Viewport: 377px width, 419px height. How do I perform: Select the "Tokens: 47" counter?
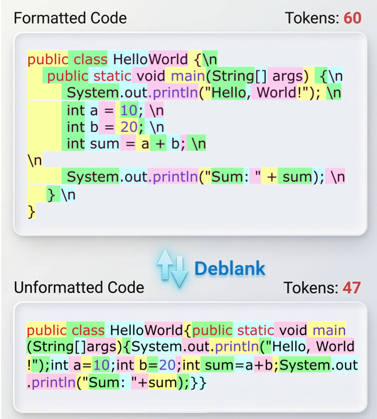tap(322, 288)
